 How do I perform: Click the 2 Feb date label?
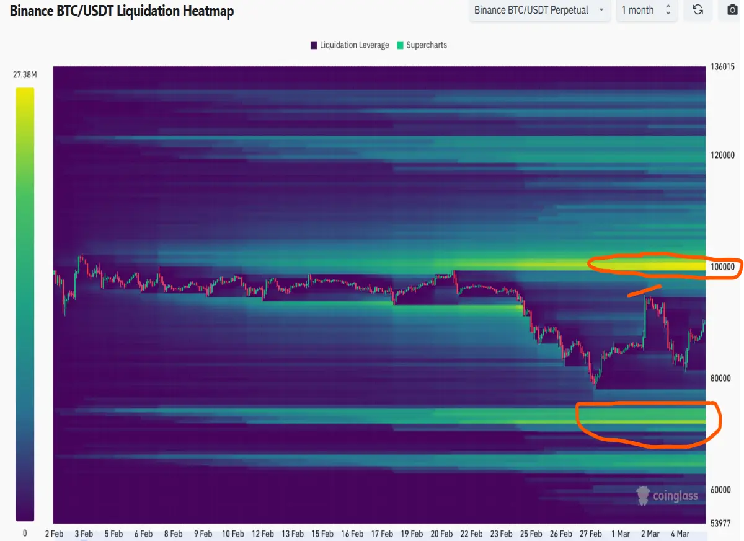(54, 534)
